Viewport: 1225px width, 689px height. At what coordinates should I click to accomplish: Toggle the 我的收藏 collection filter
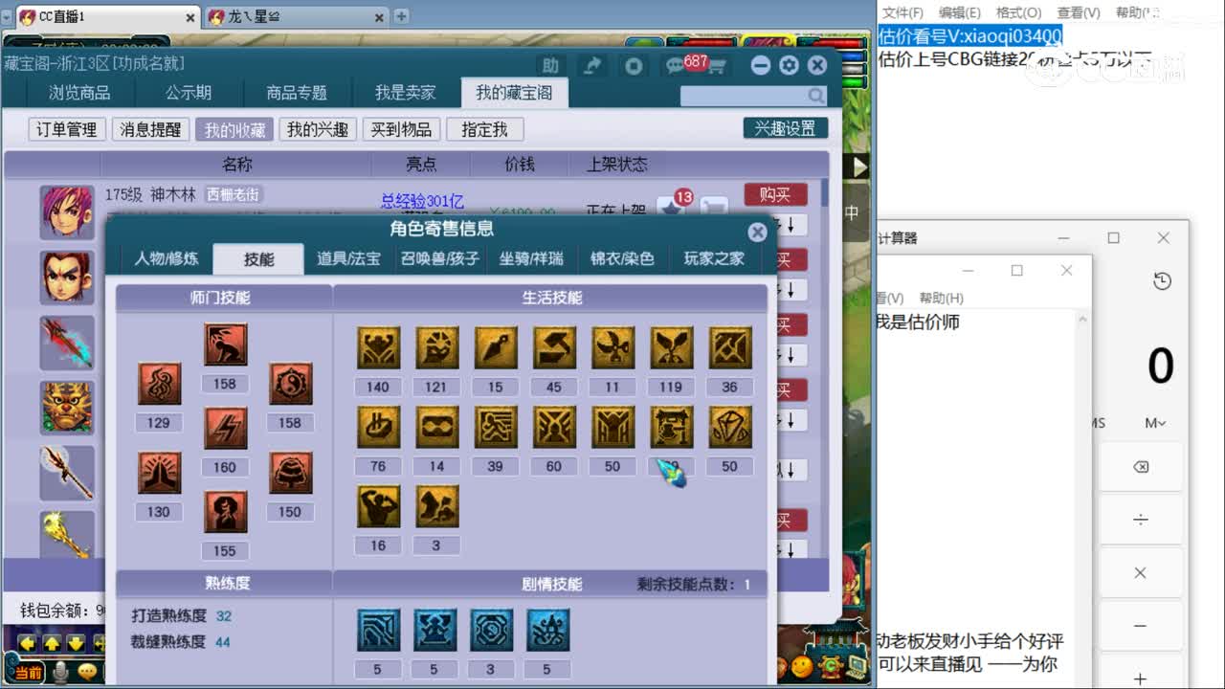pos(234,128)
